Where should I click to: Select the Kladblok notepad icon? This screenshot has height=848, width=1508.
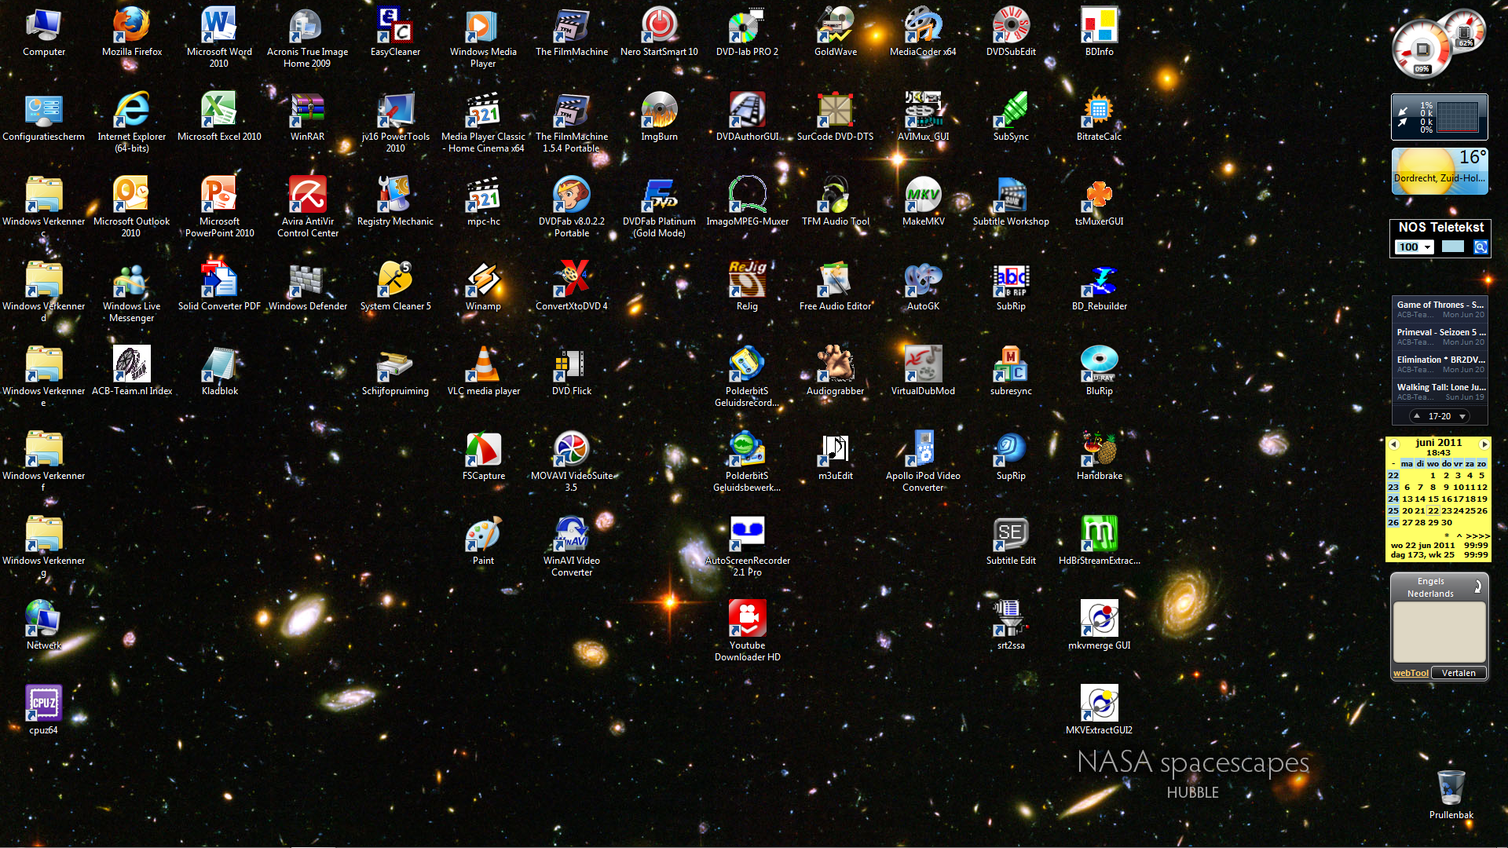coord(219,371)
